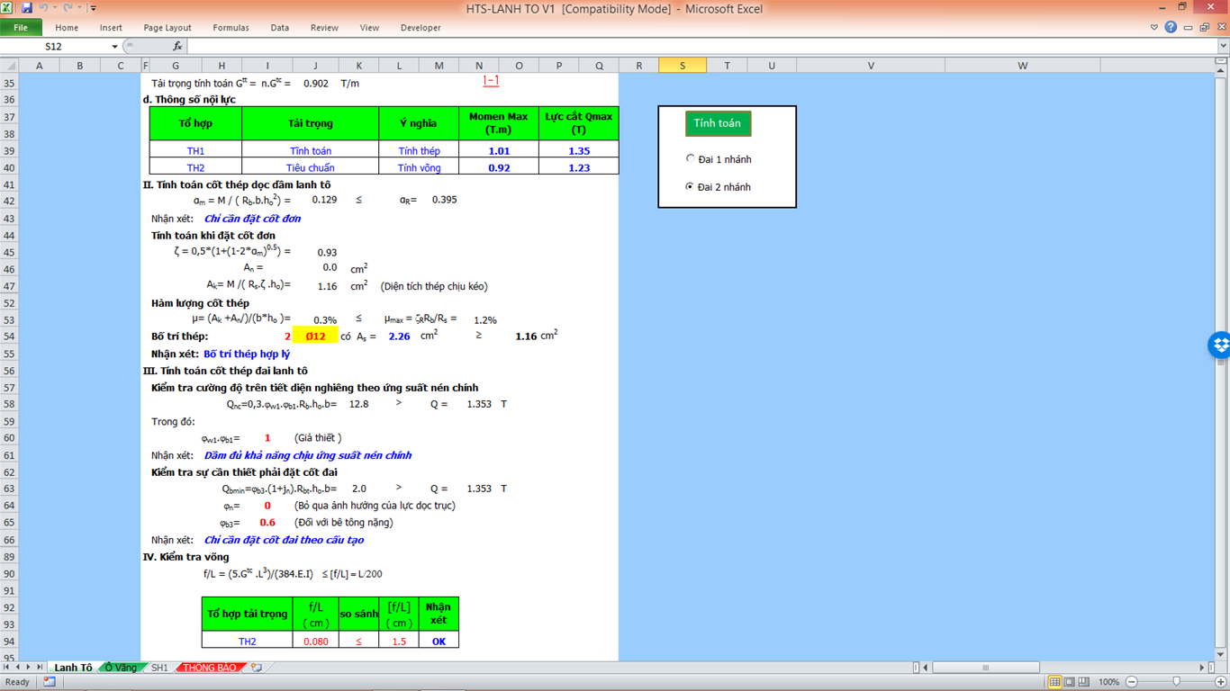Viewport: 1230px width, 691px height.
Task: Click the yellow Ø12 rebar cell
Action: pyautogui.click(x=315, y=337)
